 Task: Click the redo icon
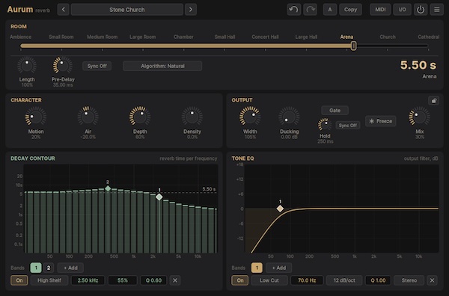point(310,10)
